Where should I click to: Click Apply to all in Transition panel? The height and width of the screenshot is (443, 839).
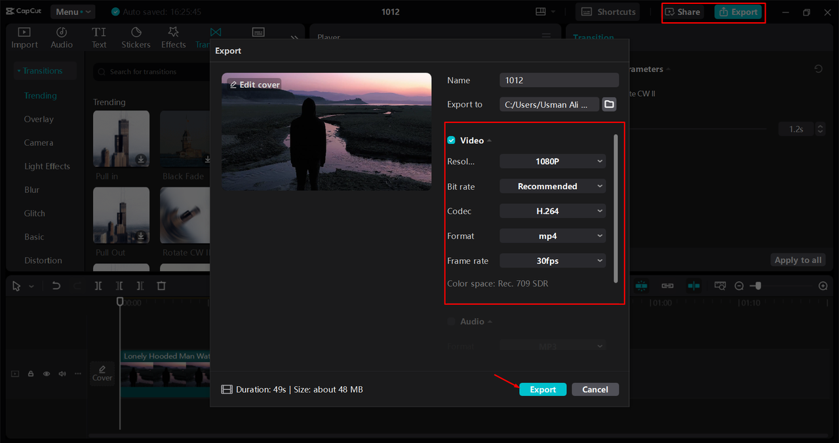click(x=798, y=260)
